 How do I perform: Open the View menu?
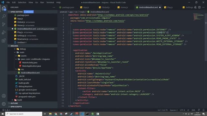click(31, 2)
